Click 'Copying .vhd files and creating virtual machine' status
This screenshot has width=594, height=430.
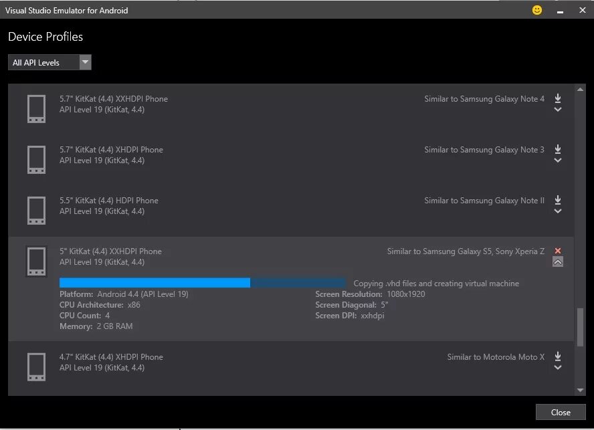(436, 284)
